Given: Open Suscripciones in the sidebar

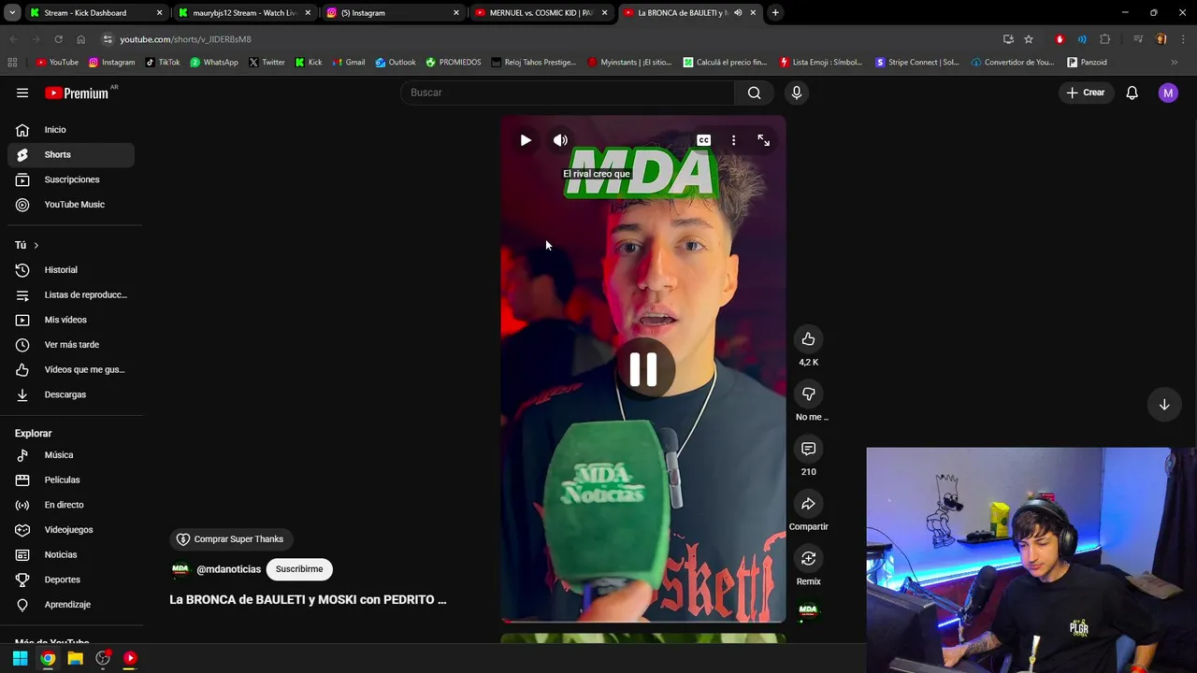Looking at the screenshot, I should click(70, 179).
